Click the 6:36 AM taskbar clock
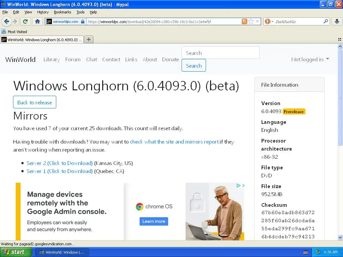Screen dimensions: 343x257 click(x=331, y=252)
